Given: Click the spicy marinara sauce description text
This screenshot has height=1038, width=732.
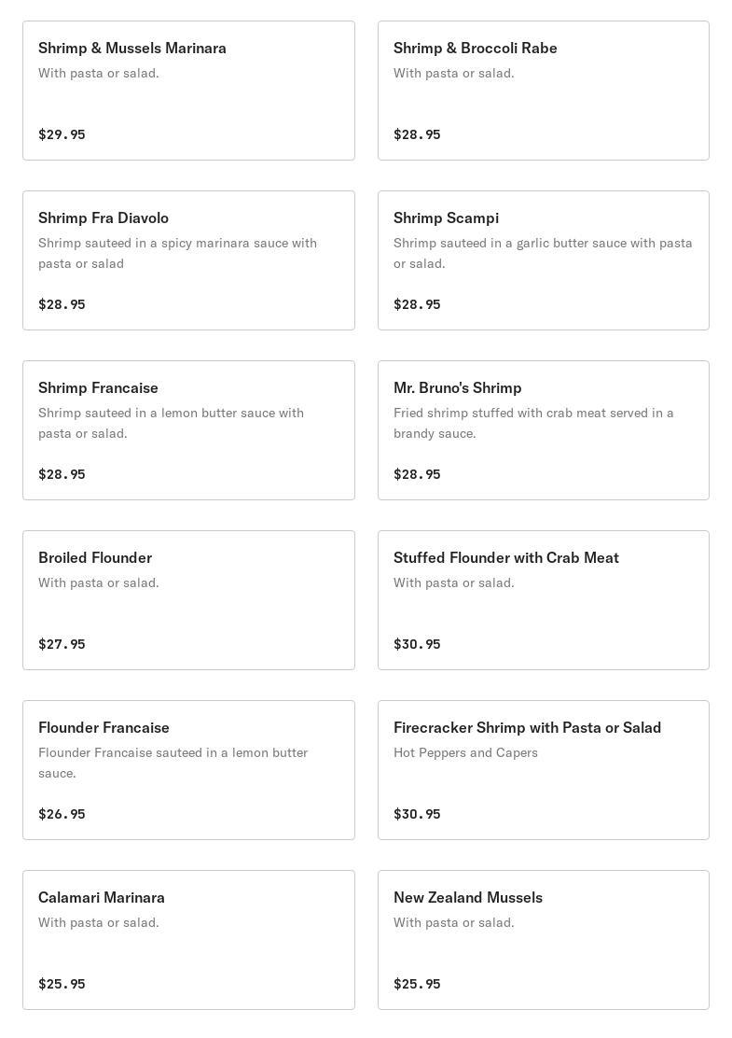Looking at the screenshot, I should tap(177, 253).
